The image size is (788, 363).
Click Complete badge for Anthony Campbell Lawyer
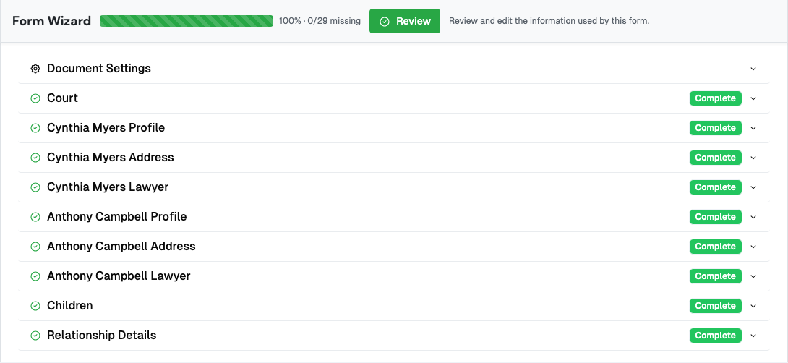[x=715, y=276]
